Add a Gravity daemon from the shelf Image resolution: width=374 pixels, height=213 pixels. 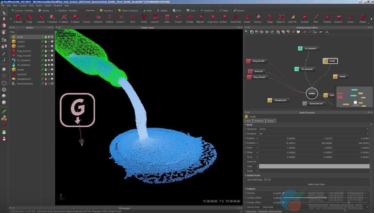(x=86, y=17)
